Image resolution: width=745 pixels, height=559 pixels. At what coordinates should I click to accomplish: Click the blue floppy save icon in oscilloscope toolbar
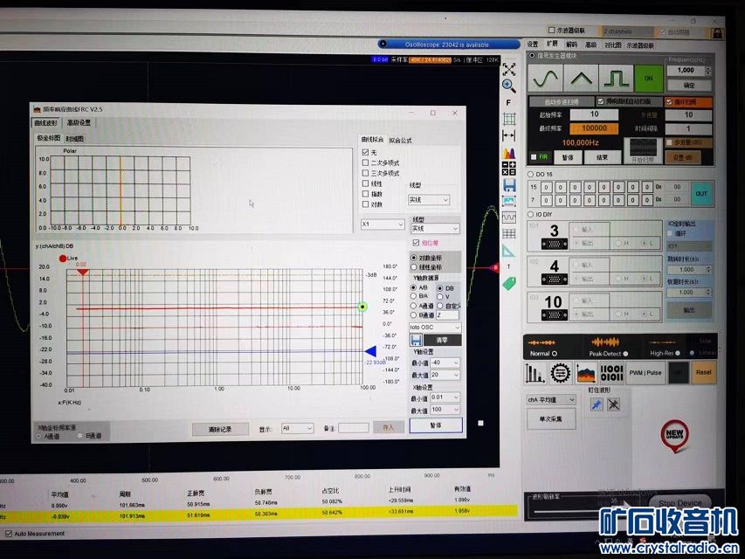509,185
